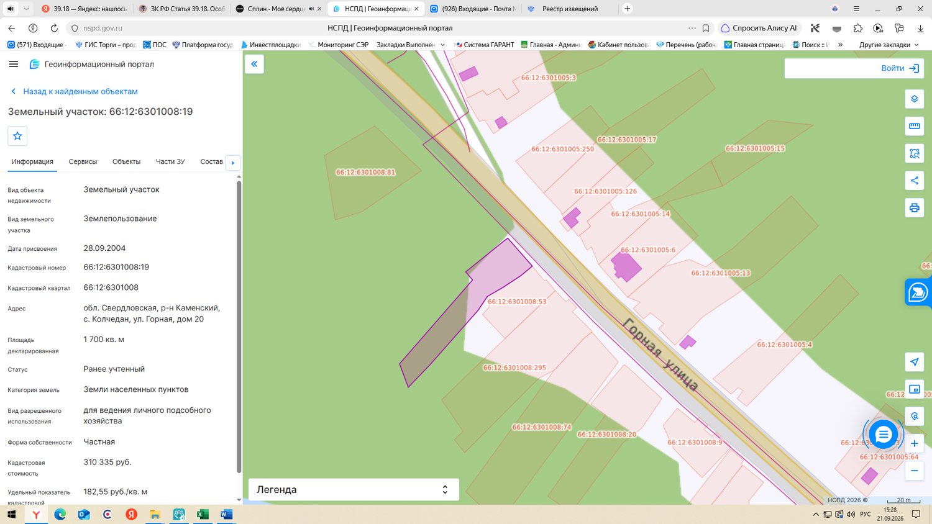The image size is (932, 524).
Task: Switch to the Сервисы tab
Action: click(83, 161)
